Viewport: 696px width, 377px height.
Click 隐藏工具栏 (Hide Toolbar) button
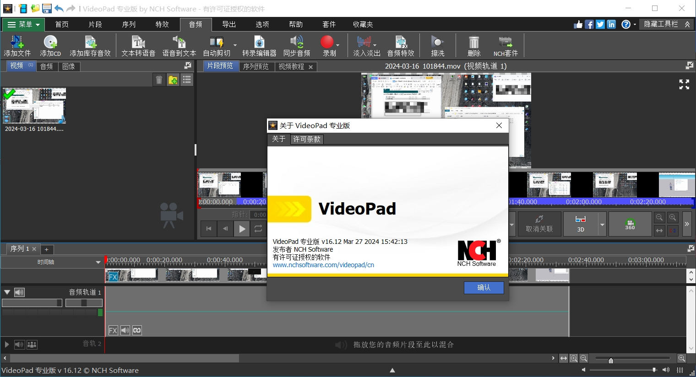[667, 24]
